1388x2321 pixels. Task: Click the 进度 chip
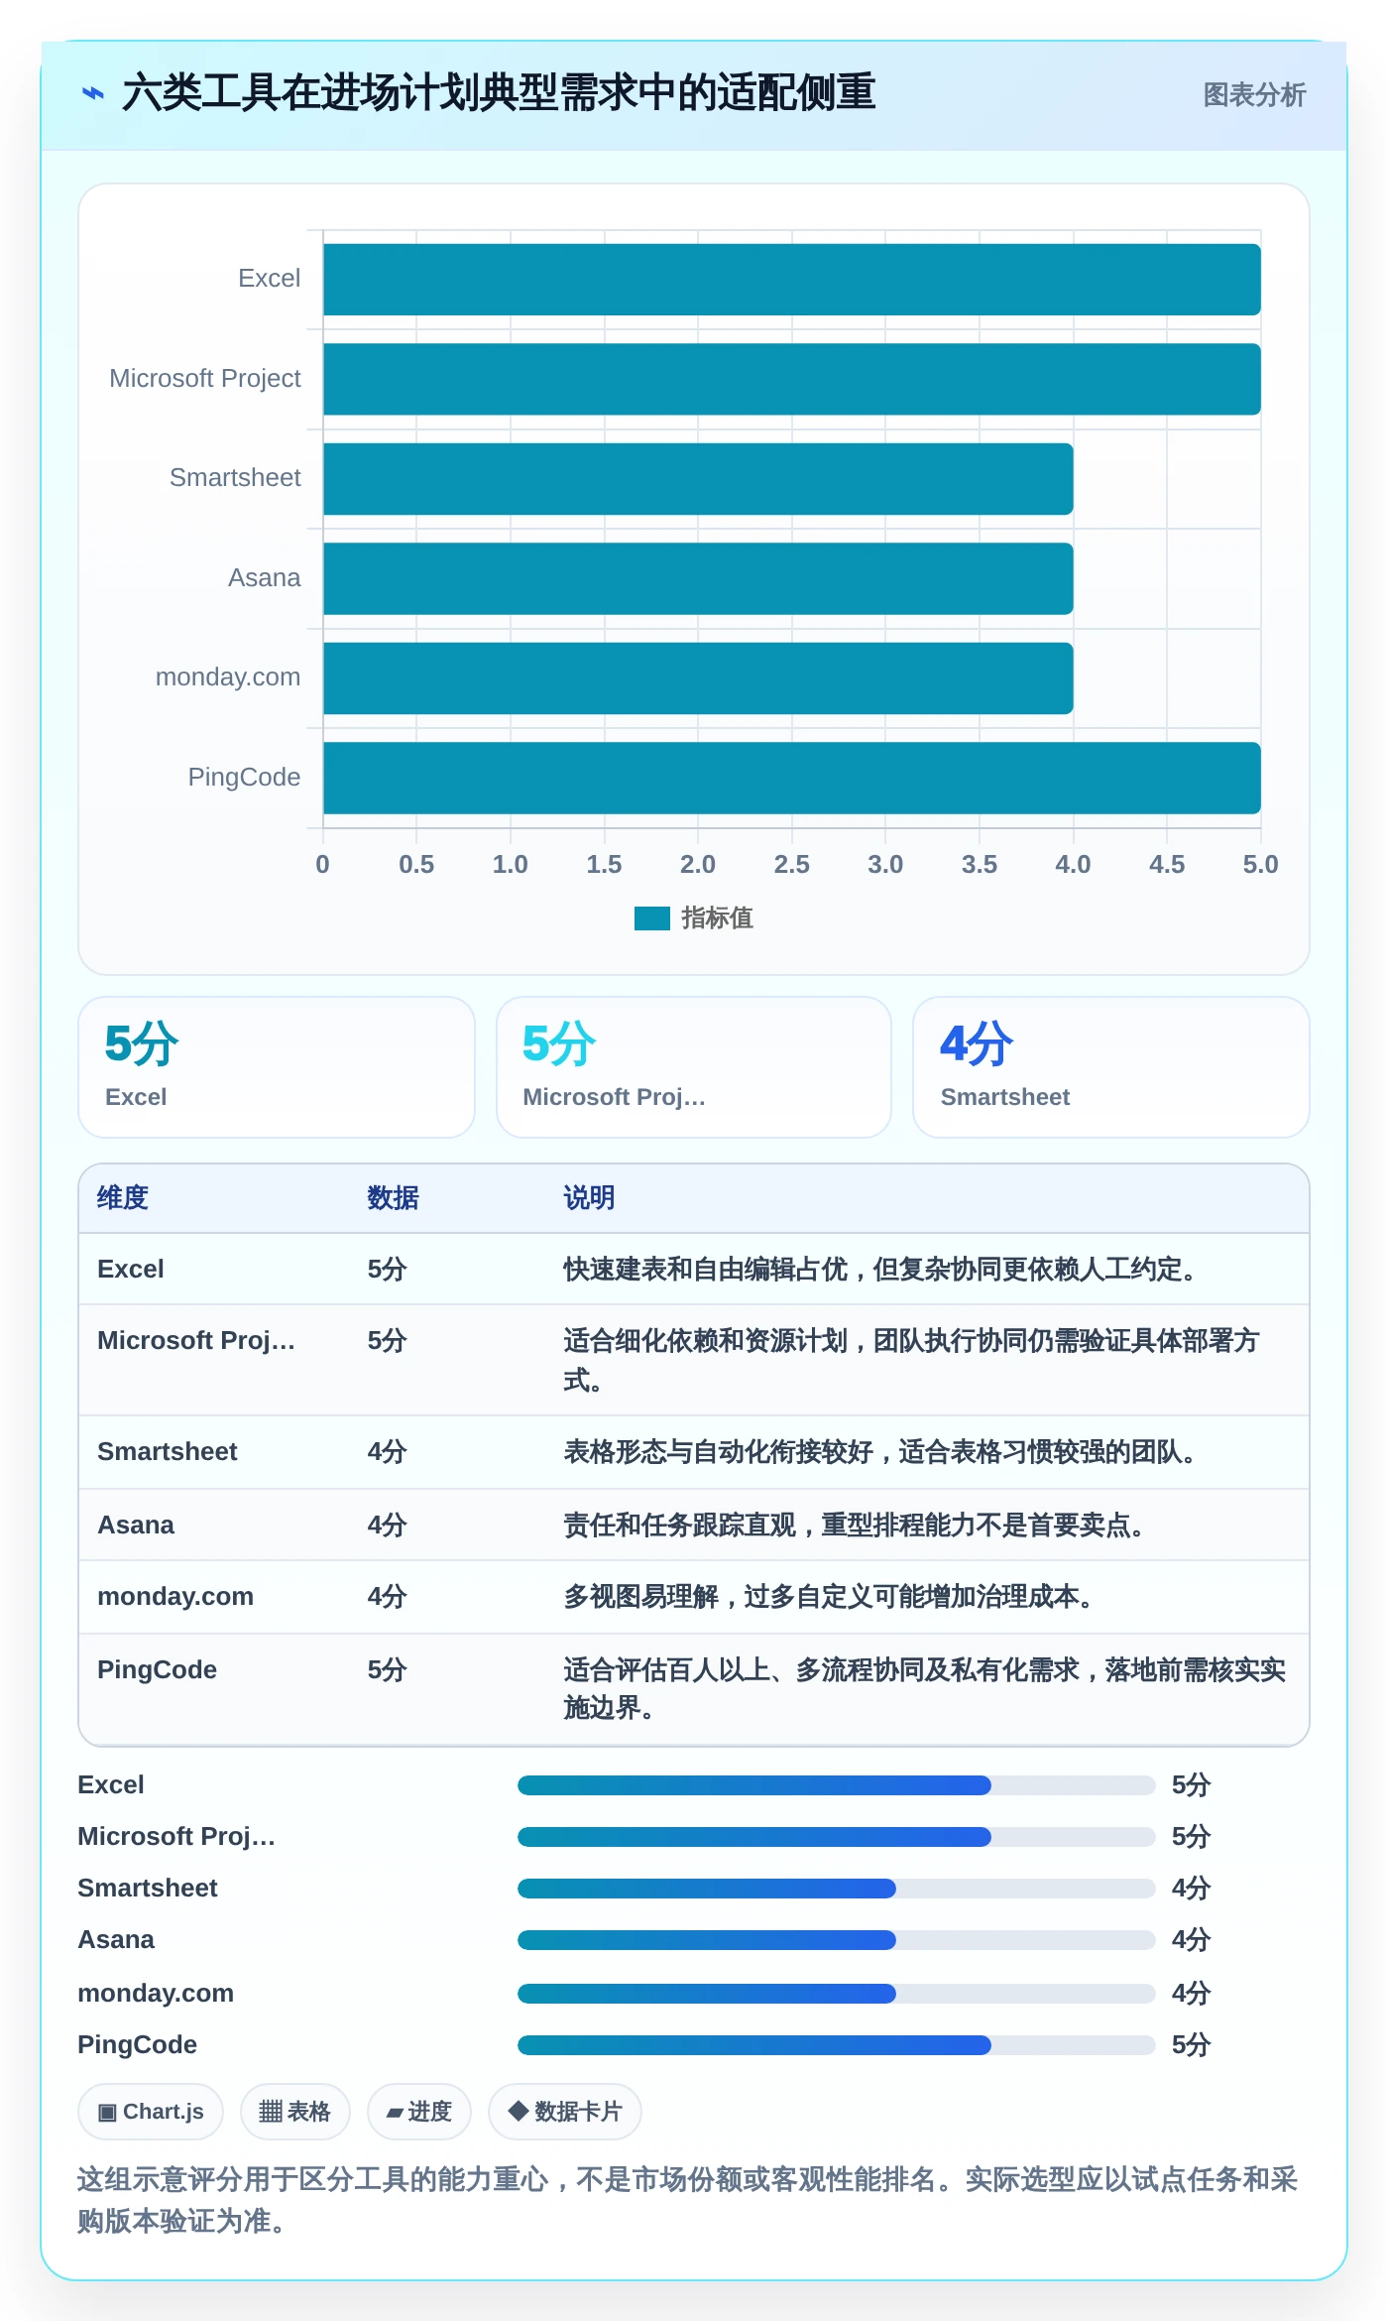[x=419, y=2112]
